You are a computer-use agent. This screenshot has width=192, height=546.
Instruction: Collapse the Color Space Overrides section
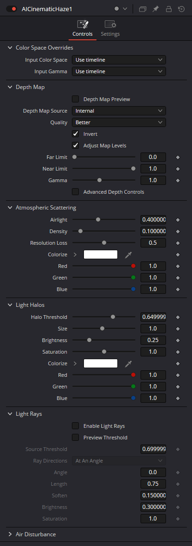pos(10,48)
